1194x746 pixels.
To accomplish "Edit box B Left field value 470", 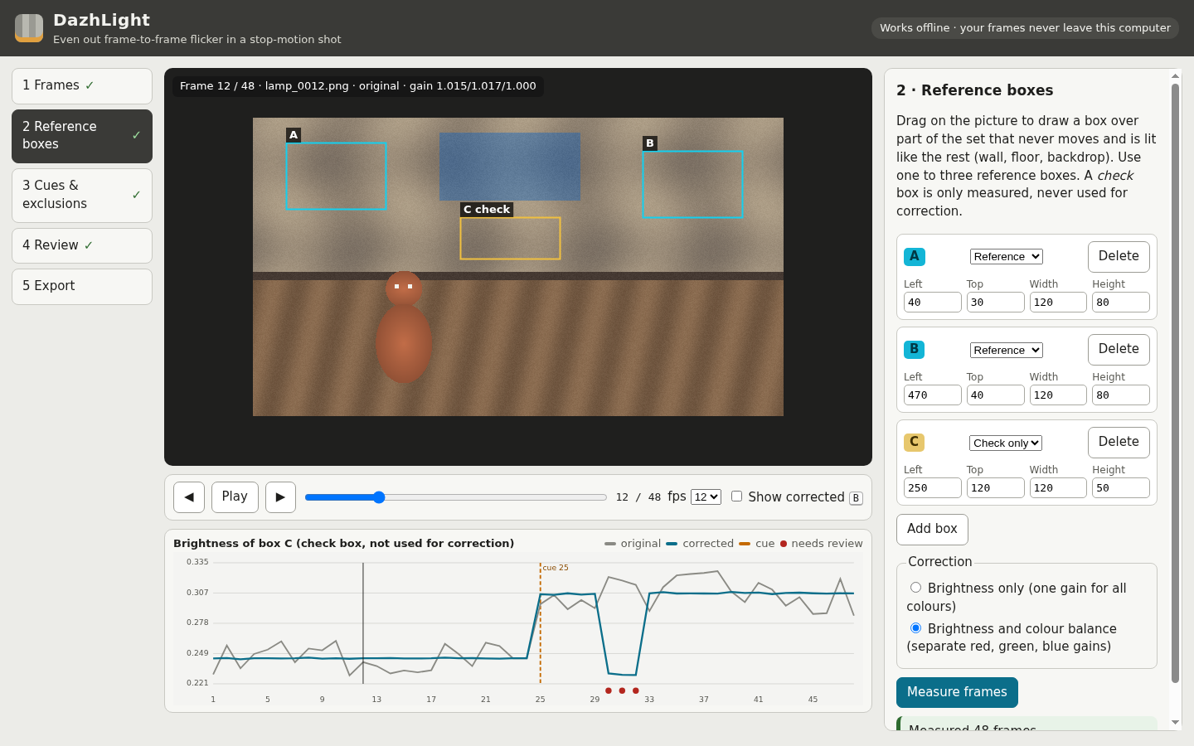I will [932, 395].
